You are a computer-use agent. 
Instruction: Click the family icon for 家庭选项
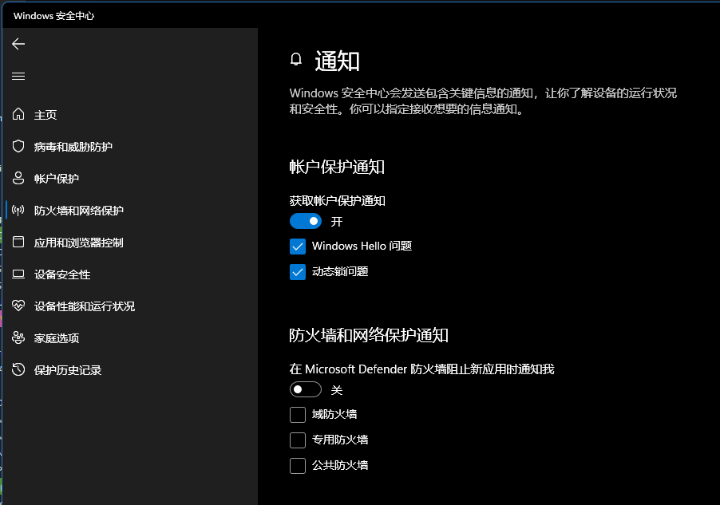pyautogui.click(x=18, y=338)
